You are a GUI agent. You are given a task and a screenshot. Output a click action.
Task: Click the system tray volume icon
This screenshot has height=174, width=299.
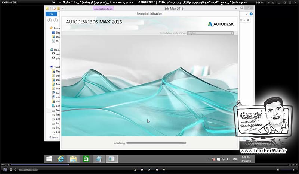(228, 159)
